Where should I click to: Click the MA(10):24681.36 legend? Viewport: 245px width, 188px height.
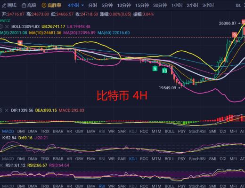45,33
